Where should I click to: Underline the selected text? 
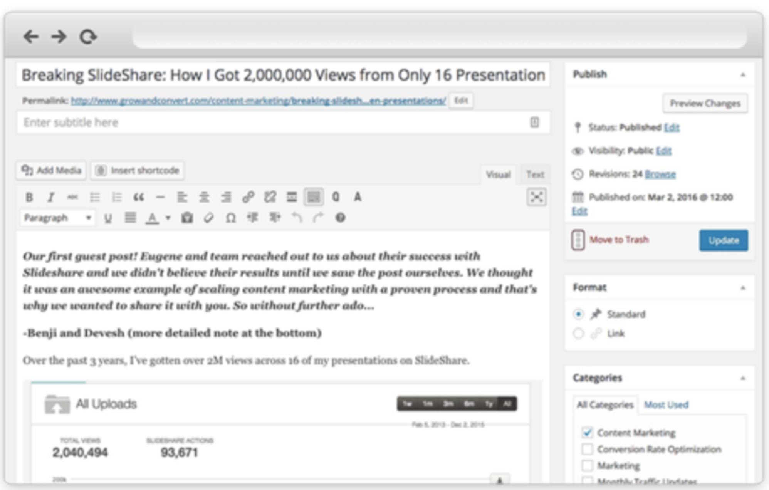tap(108, 218)
